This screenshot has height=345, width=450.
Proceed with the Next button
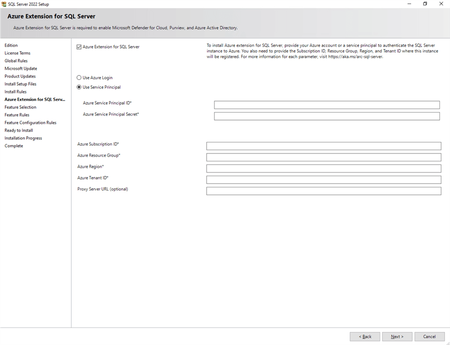[397, 336]
